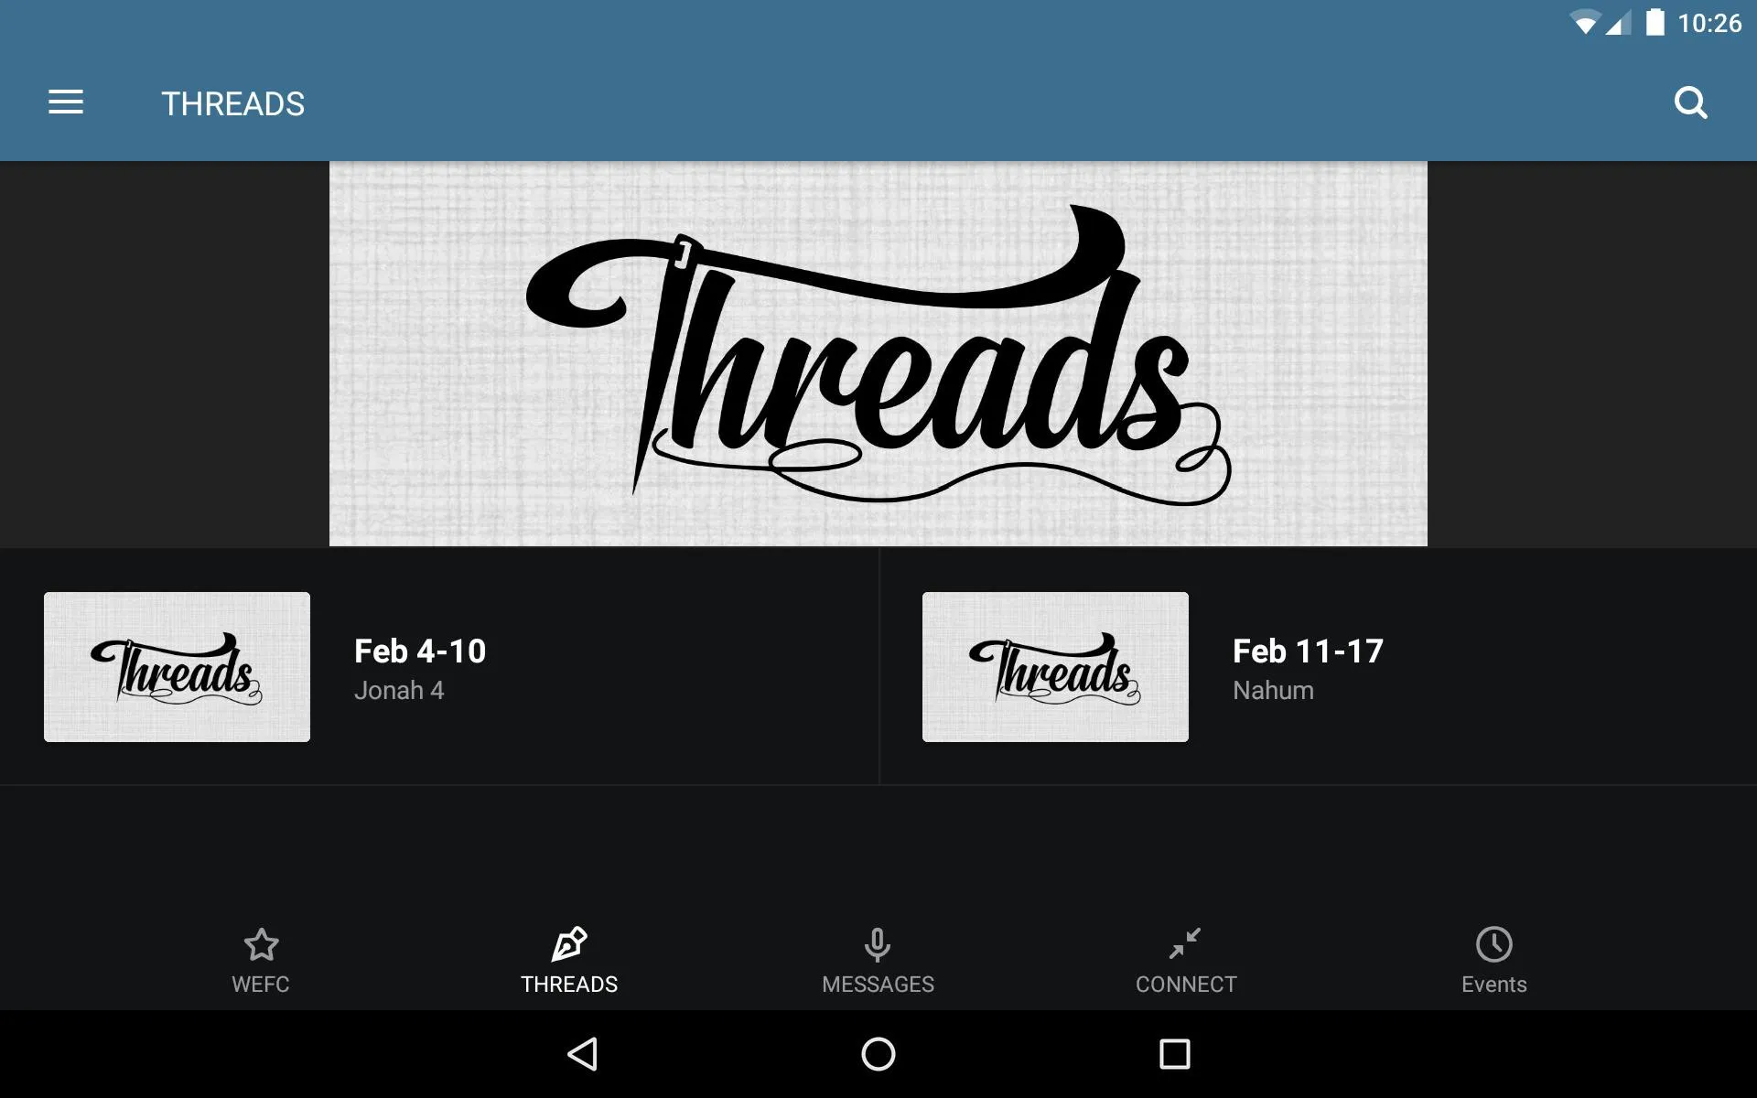
Task: Tap the Threads needle-and-thread logo
Action: [878, 353]
